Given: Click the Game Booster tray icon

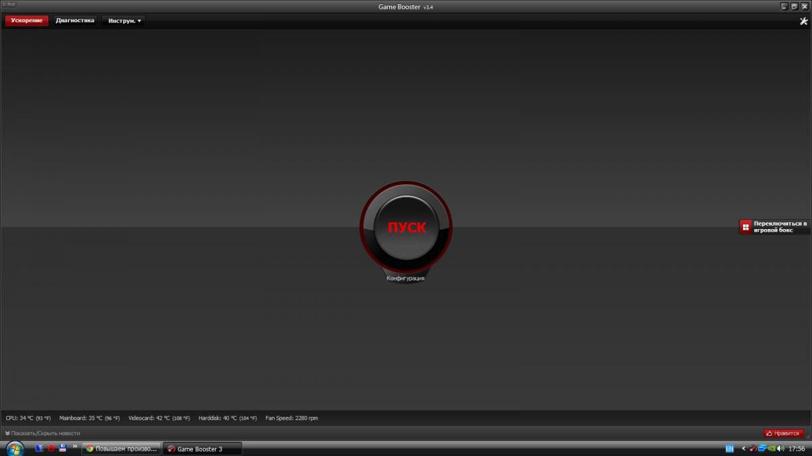Looking at the screenshot, I should click(x=753, y=449).
